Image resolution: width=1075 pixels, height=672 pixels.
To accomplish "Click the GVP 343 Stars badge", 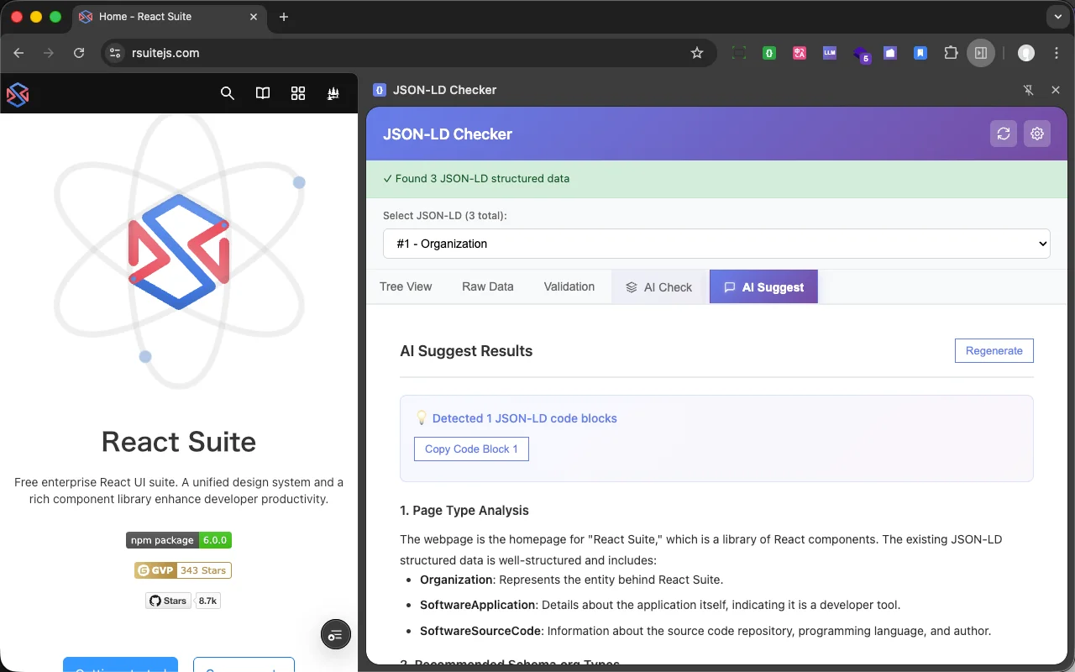I will click(182, 570).
